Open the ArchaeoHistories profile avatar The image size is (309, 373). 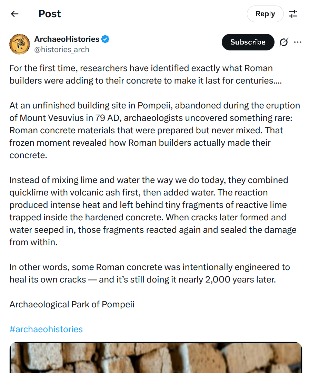[20, 44]
